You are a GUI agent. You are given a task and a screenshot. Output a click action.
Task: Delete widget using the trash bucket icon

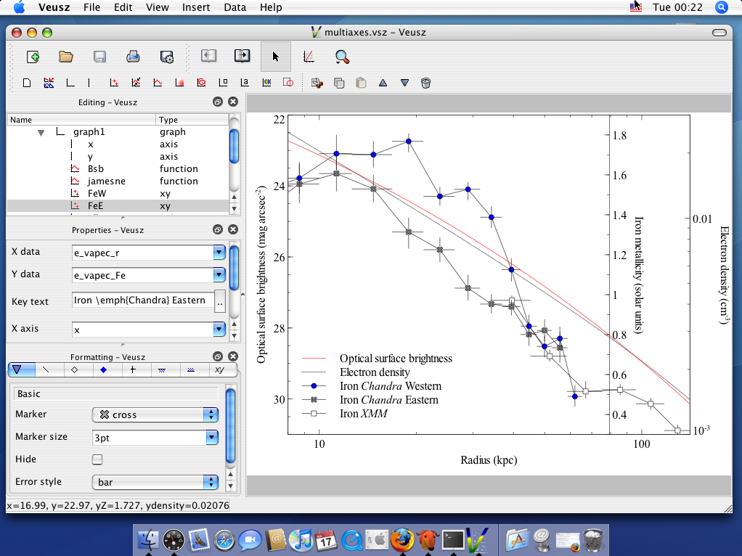(426, 83)
